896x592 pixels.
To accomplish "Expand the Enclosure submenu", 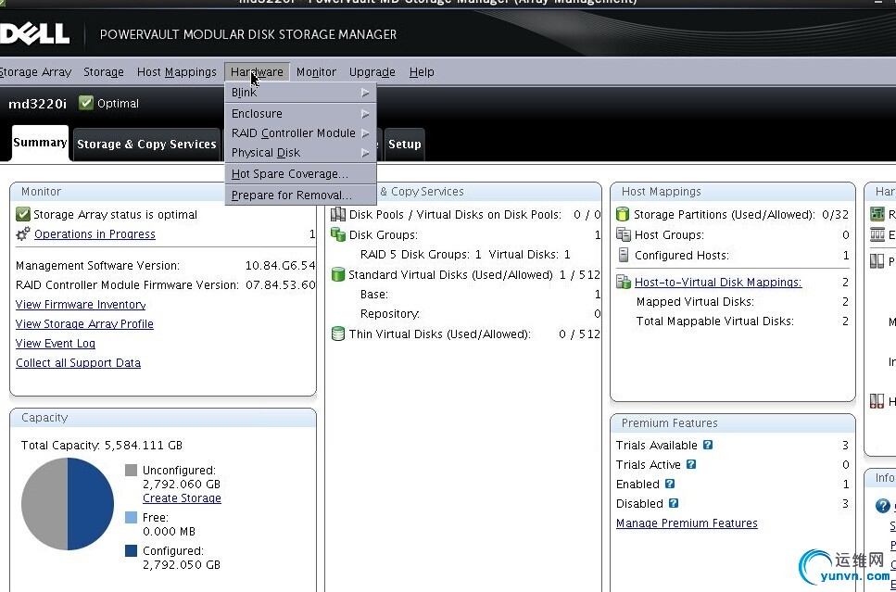I will 300,114.
